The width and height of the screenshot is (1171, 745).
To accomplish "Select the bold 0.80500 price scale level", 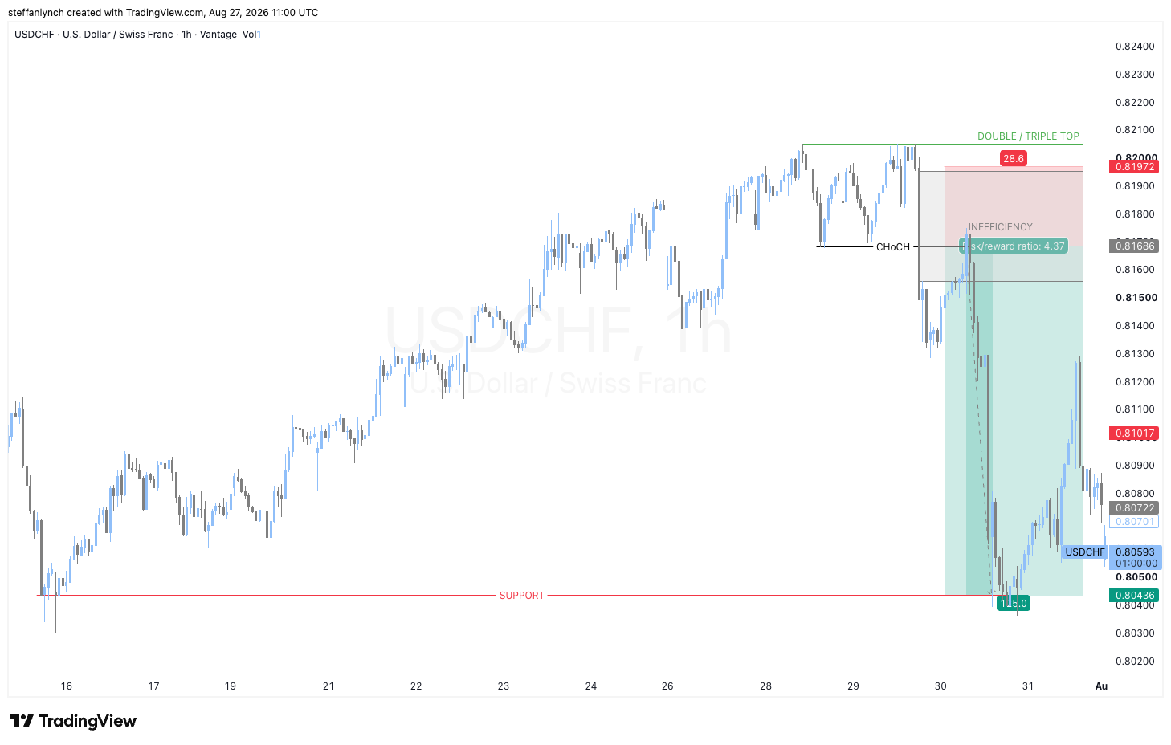I will point(1136,577).
